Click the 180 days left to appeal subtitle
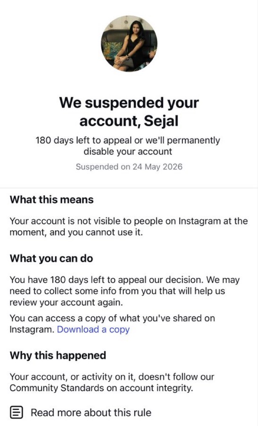This screenshot has width=258, height=426. coord(128,146)
